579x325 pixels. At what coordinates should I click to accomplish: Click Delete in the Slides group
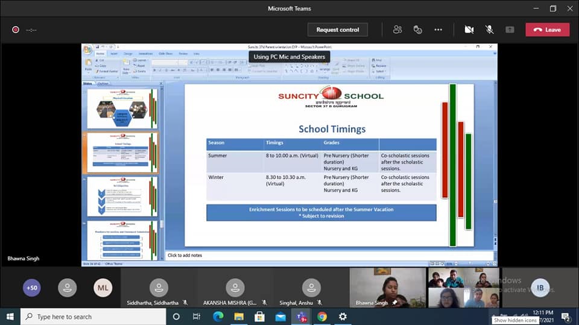(139, 71)
